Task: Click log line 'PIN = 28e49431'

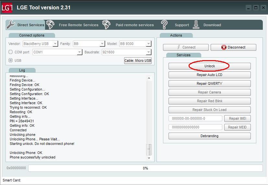Action: click(x=22, y=121)
